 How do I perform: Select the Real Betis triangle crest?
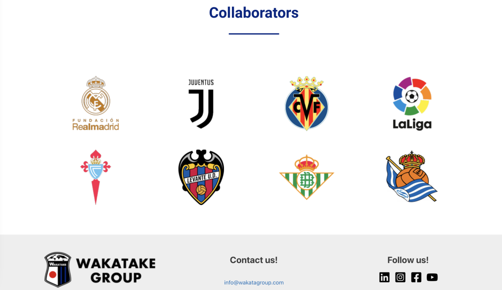(x=306, y=177)
